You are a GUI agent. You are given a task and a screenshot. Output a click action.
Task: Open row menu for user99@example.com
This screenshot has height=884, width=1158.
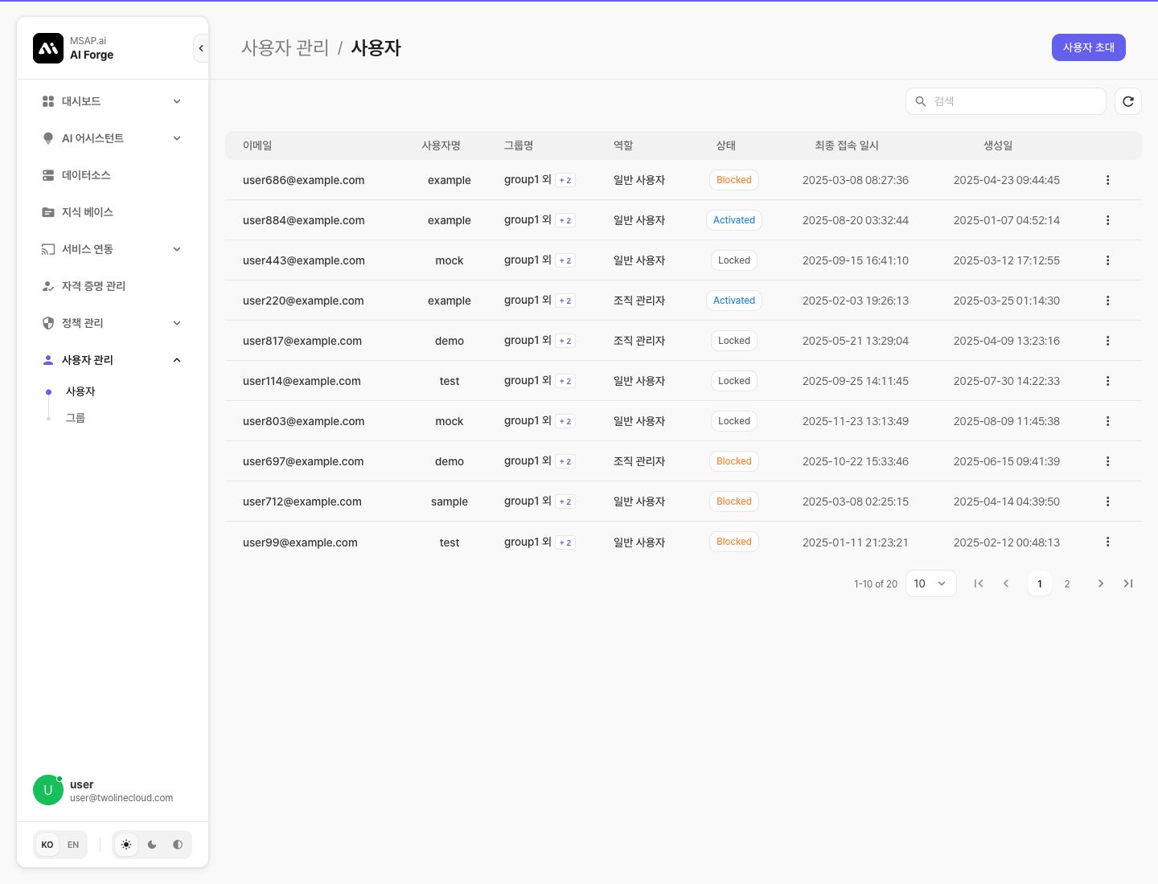coord(1107,542)
